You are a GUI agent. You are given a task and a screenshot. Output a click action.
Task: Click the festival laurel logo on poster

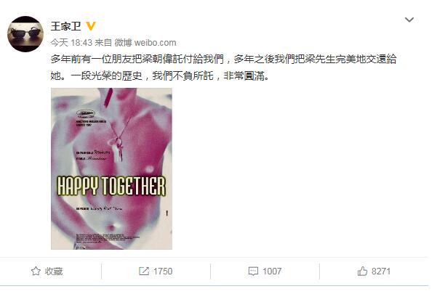point(86,113)
